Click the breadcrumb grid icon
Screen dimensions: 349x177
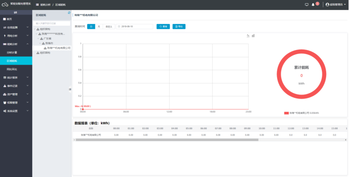[37, 5]
